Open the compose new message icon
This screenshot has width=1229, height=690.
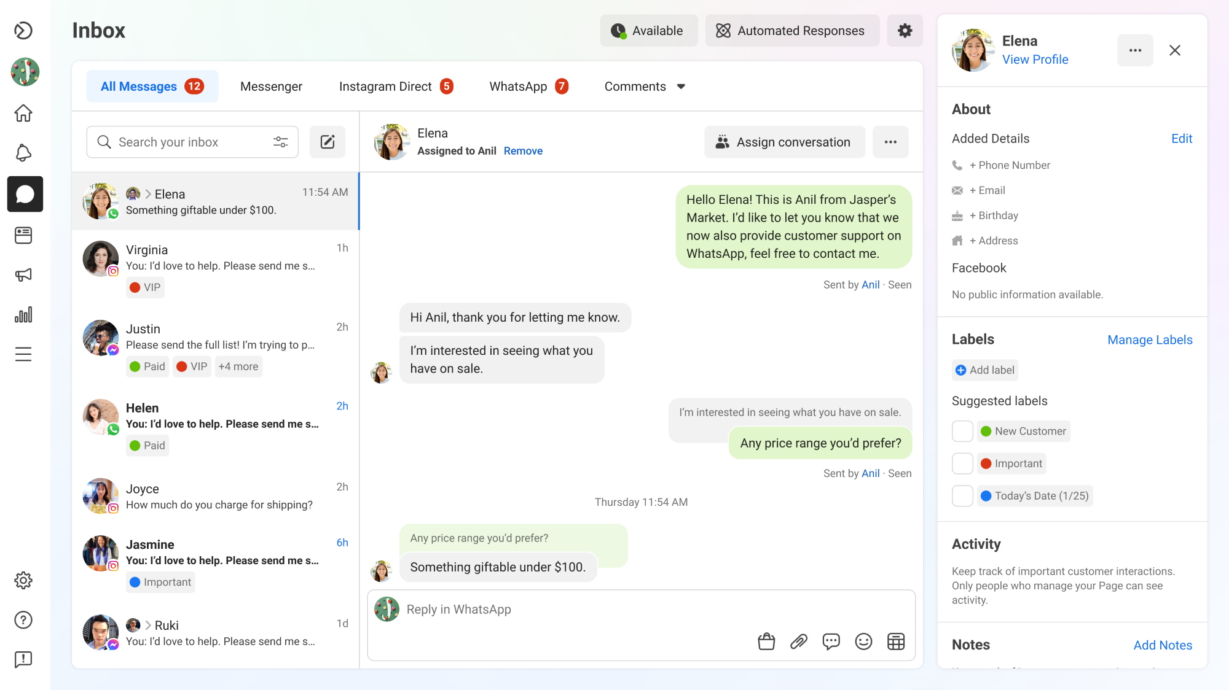click(328, 142)
